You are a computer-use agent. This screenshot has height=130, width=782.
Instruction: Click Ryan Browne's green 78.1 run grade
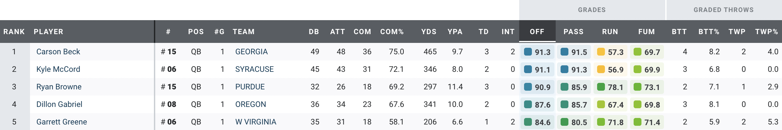coord(610,87)
